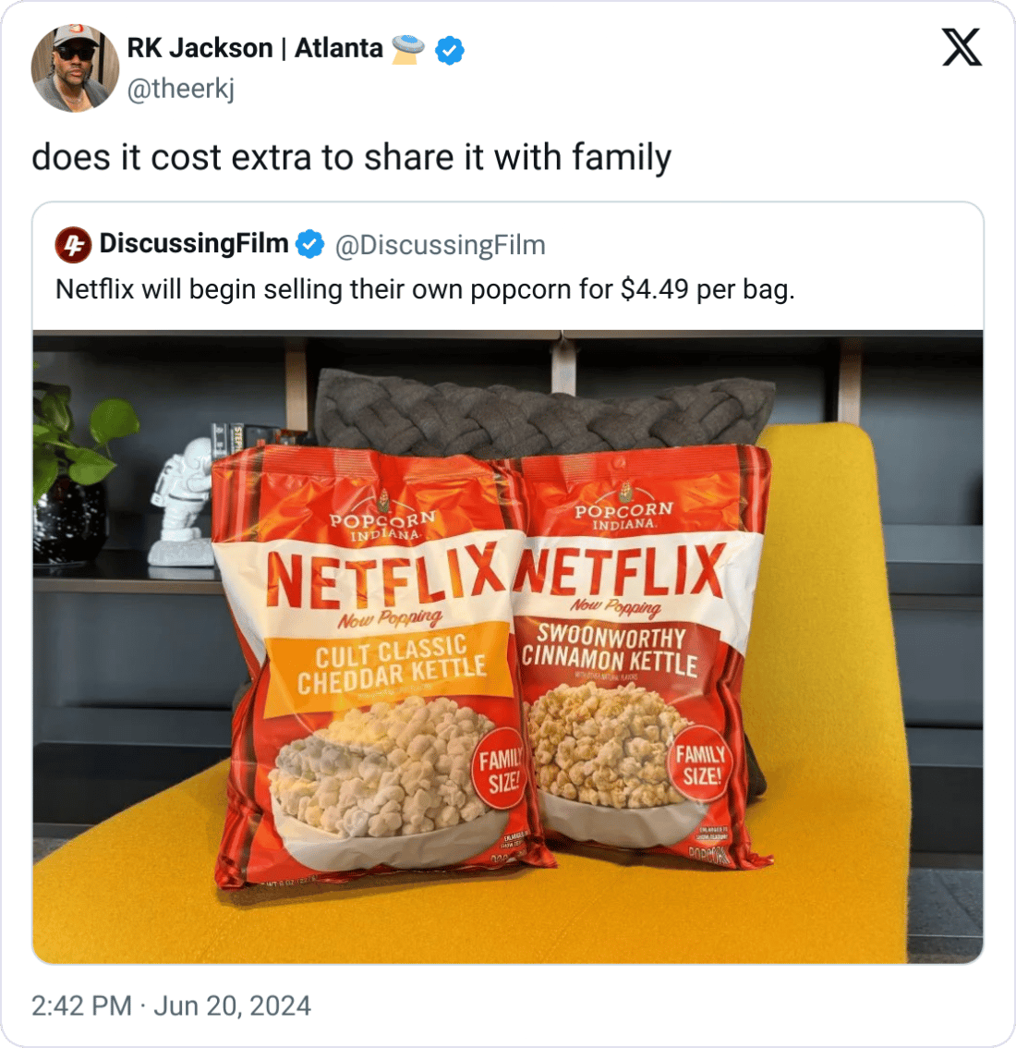Open the 2:42 PM timestamp link
The height and width of the screenshot is (1048, 1016).
(81, 1005)
